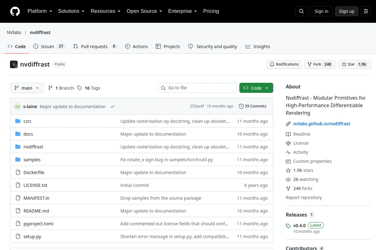This screenshot has width=376, height=250.
Task: Click the green tag icon for v0.4.0
Action: 288,226
